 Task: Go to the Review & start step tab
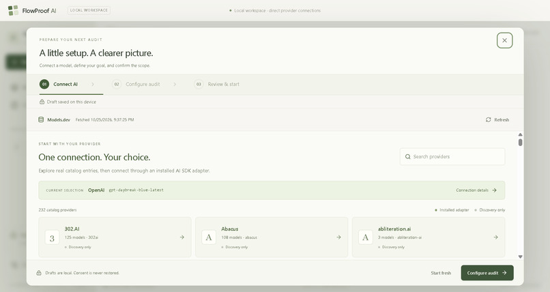click(x=217, y=84)
